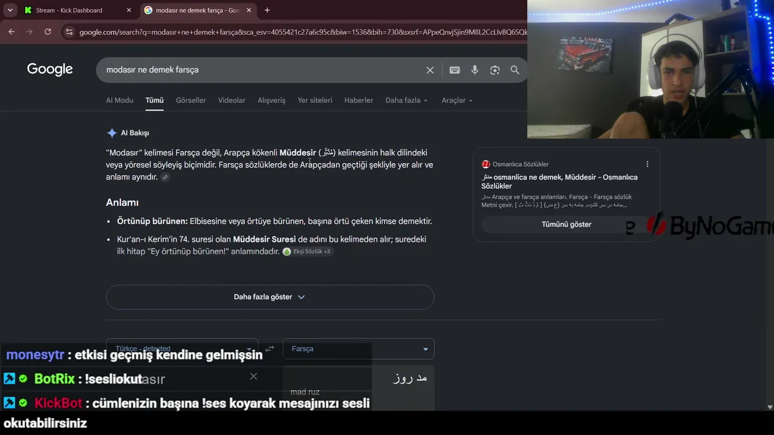Click the KickBot verified checkmark badge
Screen dimensions: 774x435
pos(23,403)
